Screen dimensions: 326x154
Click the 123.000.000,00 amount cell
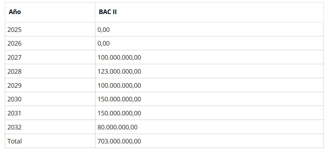[119, 72]
